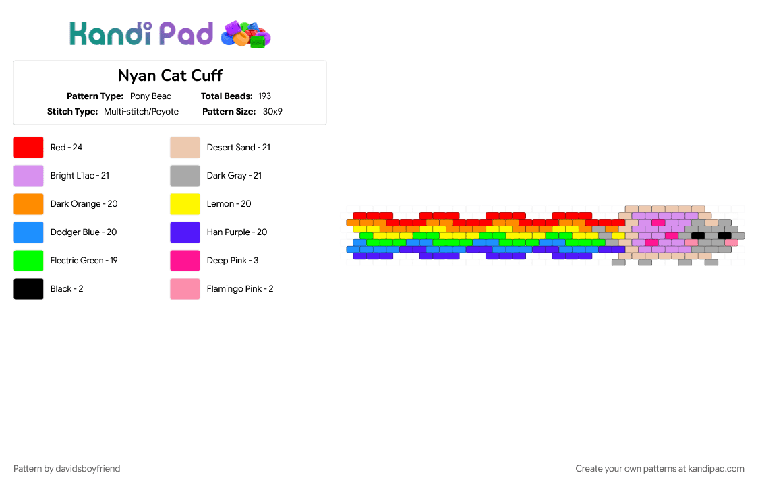758x485 pixels.
Task: Click the 'Lemon - 20' label
Action: pyautogui.click(x=229, y=204)
